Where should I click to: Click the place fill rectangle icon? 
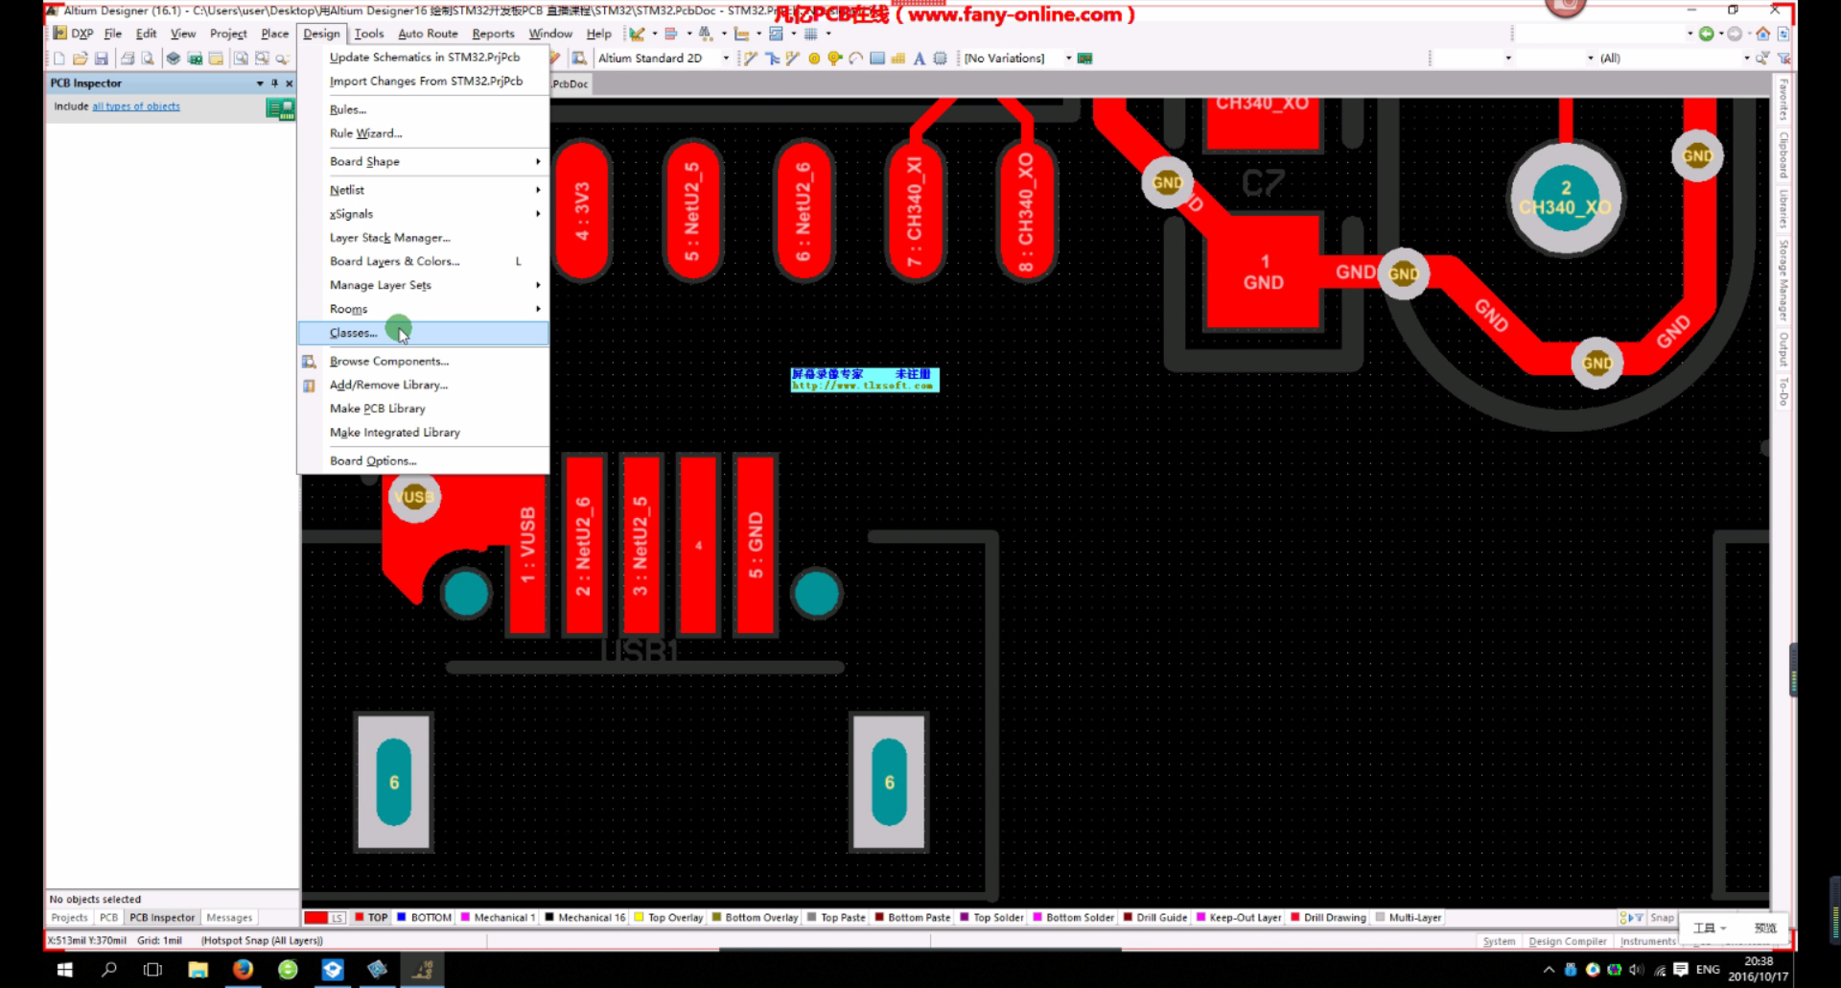tap(877, 59)
